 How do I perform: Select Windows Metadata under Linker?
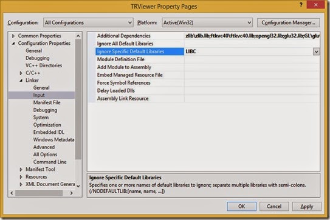[x=53, y=140]
